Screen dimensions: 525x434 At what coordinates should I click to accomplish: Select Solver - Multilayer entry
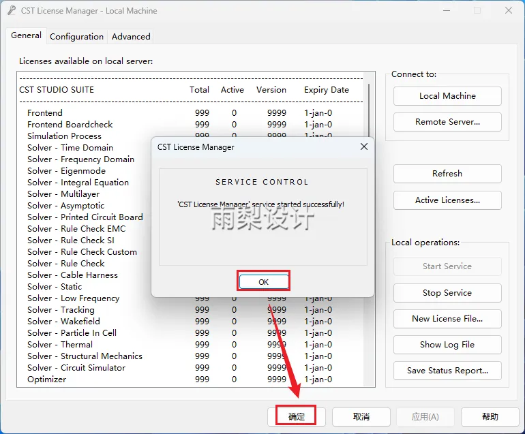[x=63, y=194]
